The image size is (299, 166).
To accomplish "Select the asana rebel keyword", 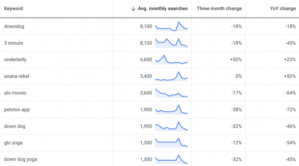I will click(16, 76).
